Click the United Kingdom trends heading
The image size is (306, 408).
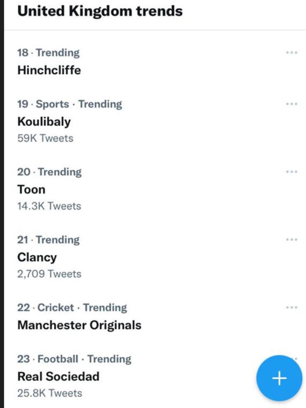(x=100, y=11)
